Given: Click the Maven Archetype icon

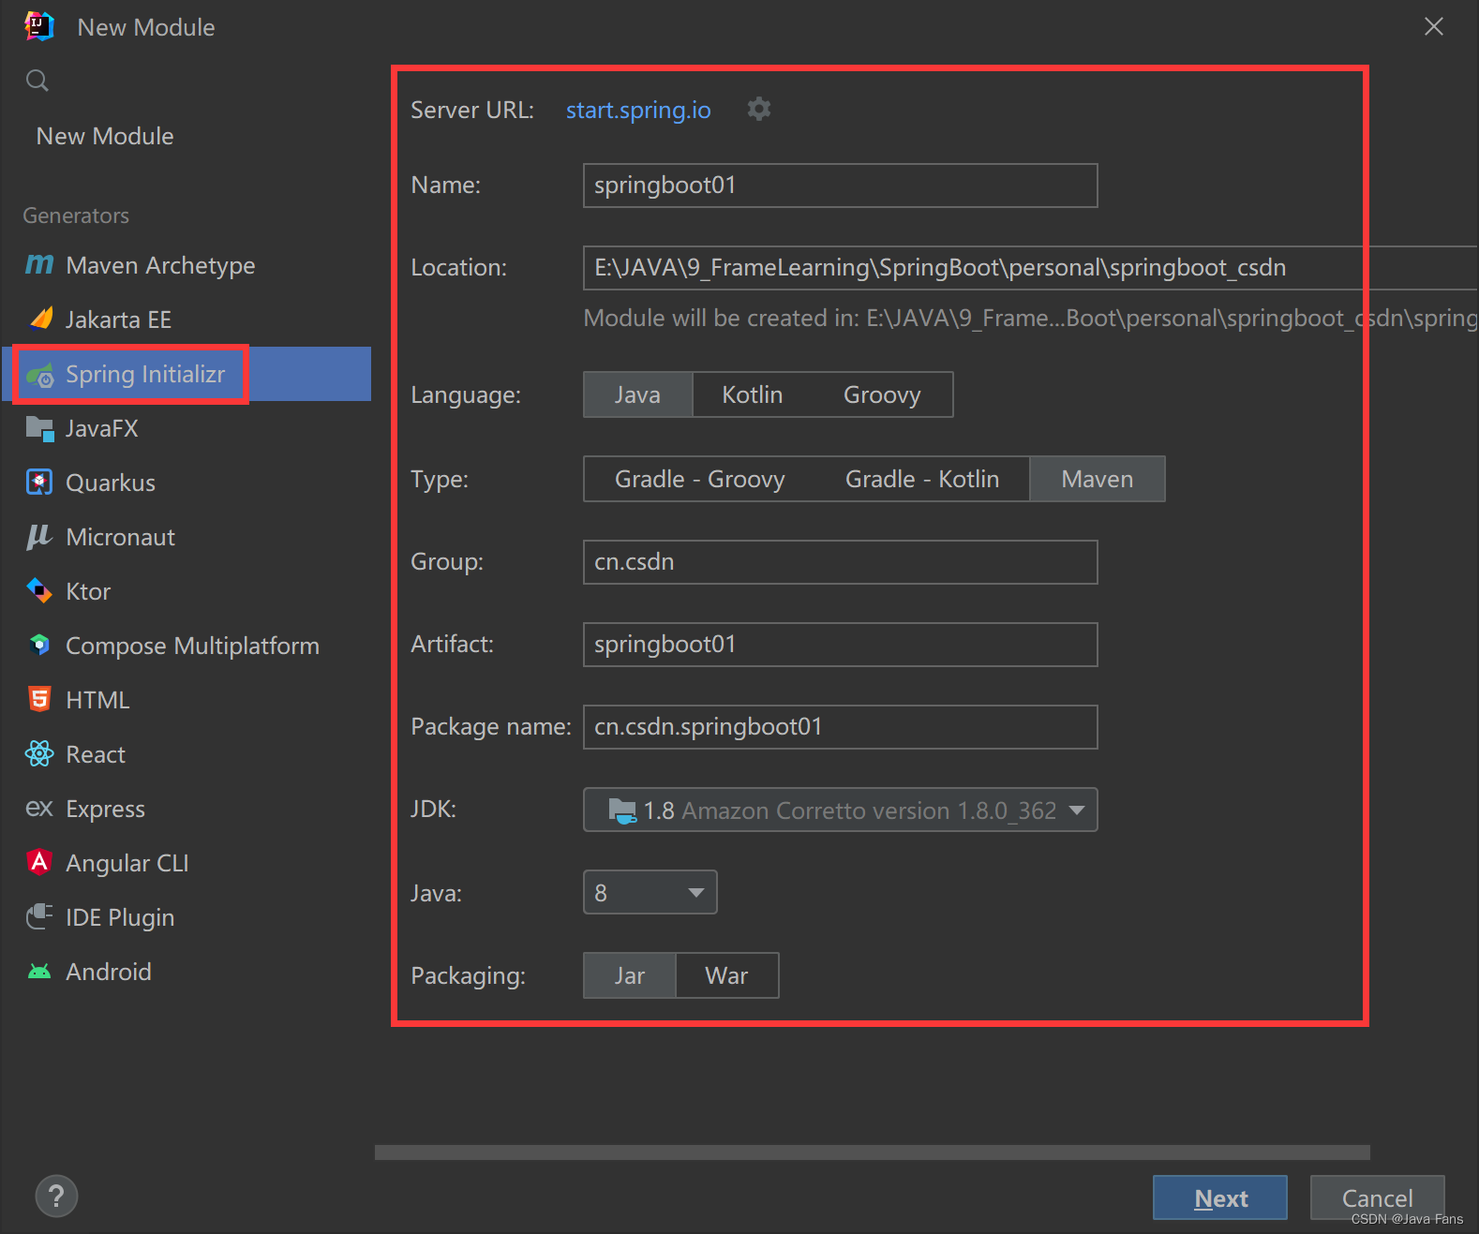Looking at the screenshot, I should click(39, 265).
